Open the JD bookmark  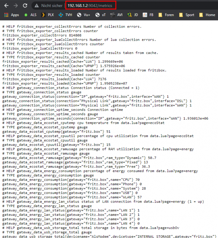(133, 15)
